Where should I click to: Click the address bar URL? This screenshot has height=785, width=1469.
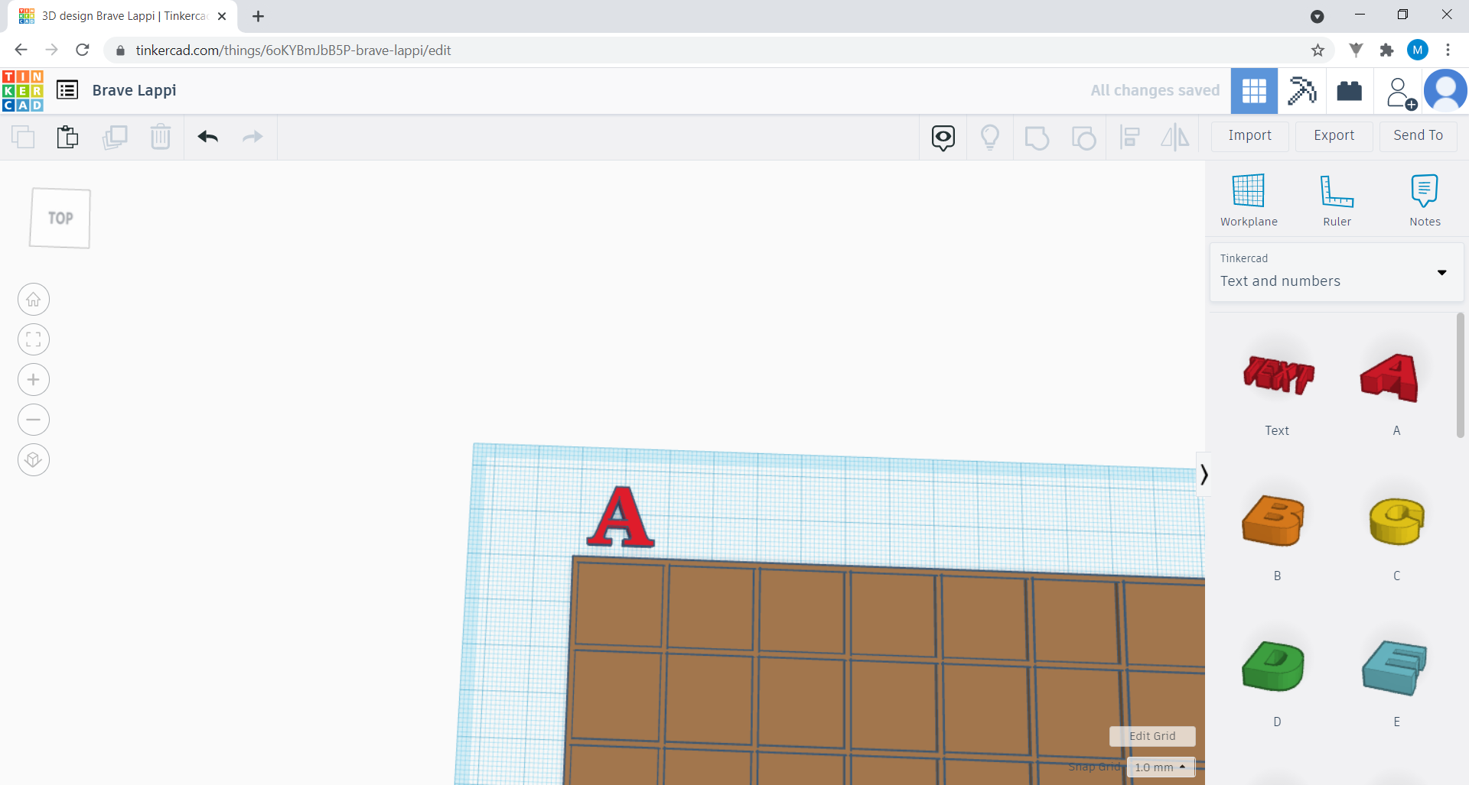pos(293,50)
